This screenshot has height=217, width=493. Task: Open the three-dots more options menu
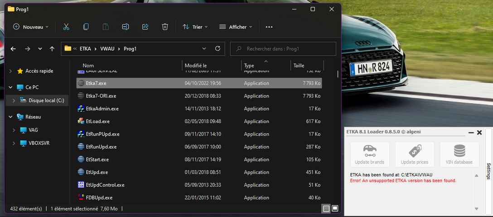coord(269,27)
